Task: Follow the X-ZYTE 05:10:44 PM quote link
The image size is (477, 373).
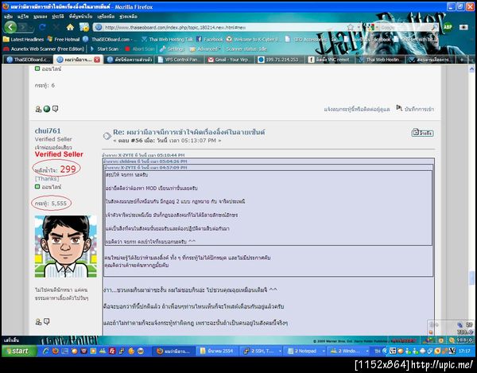Action: pyautogui.click(x=143, y=155)
